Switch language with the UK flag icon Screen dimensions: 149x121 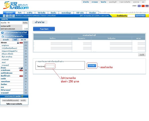point(139,6)
